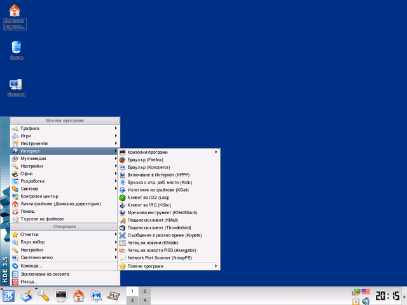Switch to virtual desktop 3
The height and width of the screenshot is (305, 407).
pyautogui.click(x=132, y=301)
